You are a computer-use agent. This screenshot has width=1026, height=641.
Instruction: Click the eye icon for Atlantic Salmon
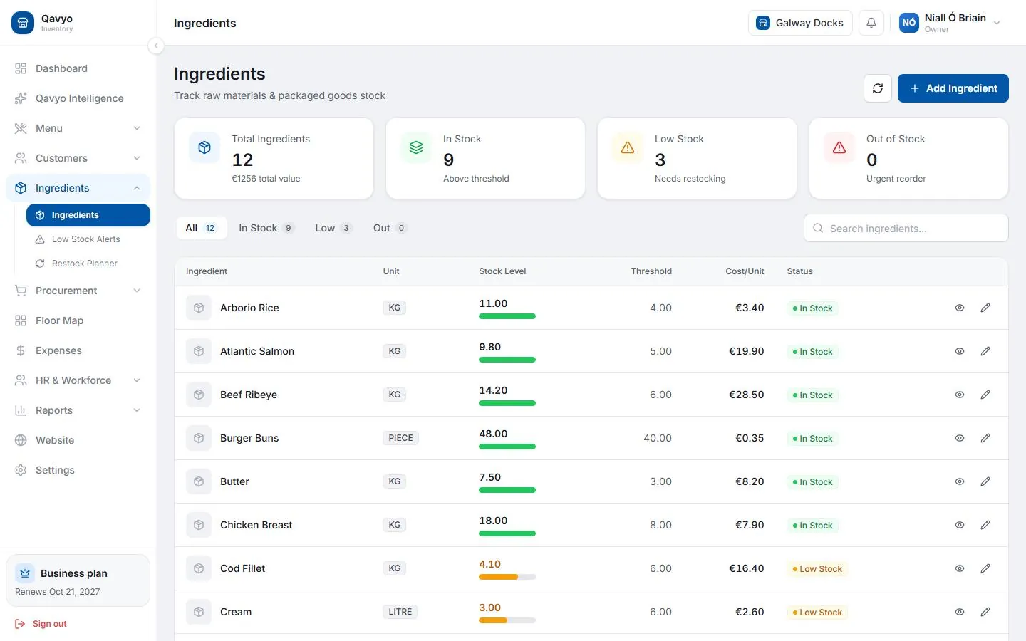960,351
